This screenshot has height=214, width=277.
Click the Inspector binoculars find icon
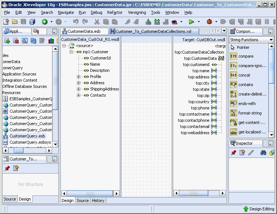tap(263, 153)
